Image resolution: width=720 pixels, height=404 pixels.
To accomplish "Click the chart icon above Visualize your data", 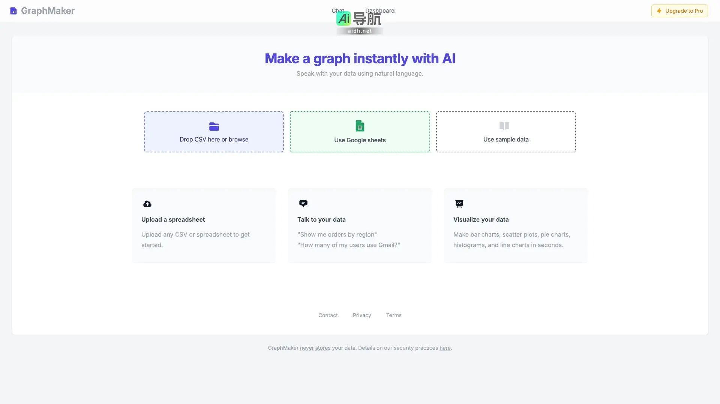I will click(x=459, y=203).
